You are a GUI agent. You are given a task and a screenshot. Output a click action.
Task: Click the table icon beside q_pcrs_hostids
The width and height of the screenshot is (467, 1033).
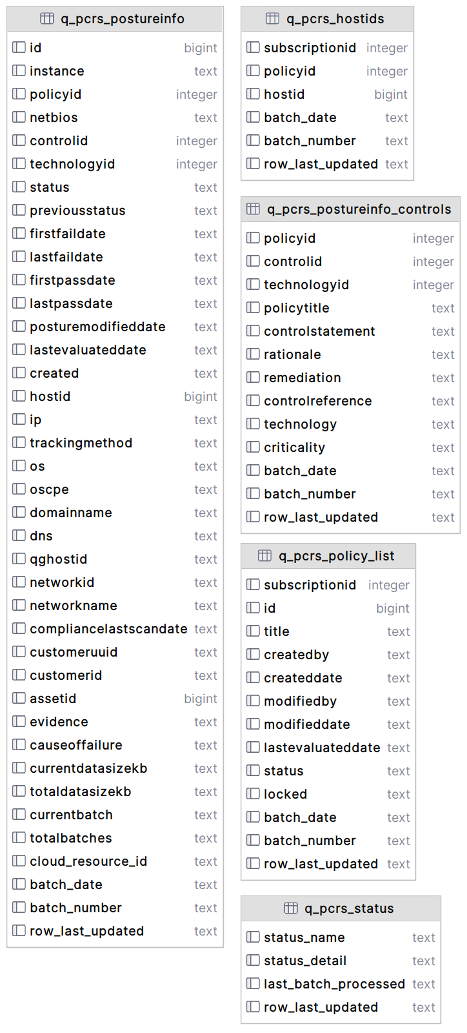pyautogui.click(x=273, y=19)
